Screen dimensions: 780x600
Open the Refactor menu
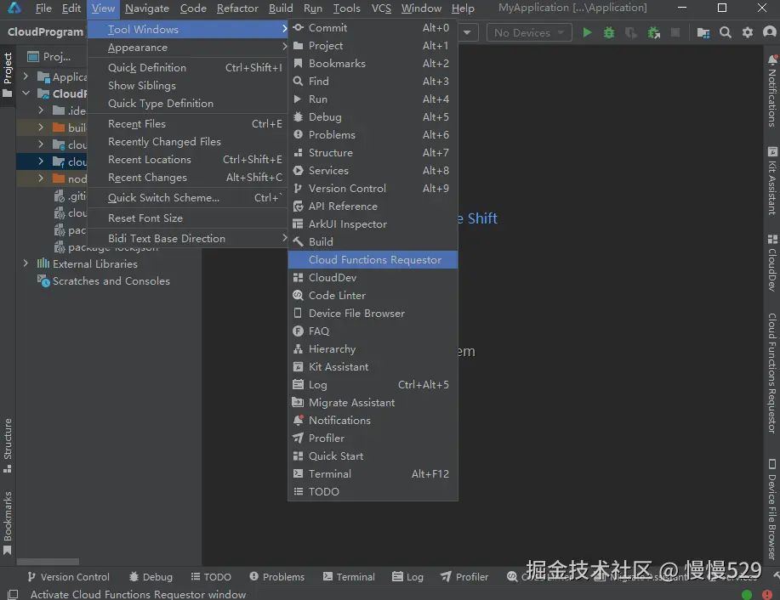pos(237,8)
